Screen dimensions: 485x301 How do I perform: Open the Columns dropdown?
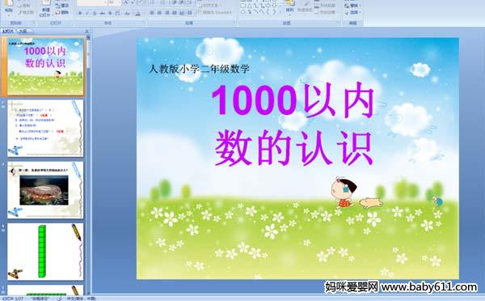click(190, 13)
